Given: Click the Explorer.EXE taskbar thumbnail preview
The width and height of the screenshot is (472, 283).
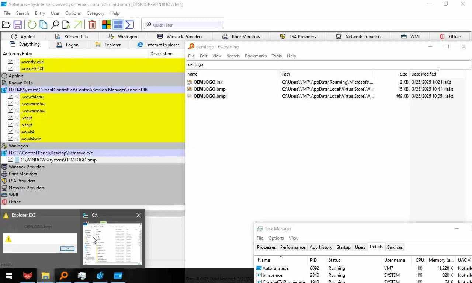Looking at the screenshot, I should [x=40, y=240].
